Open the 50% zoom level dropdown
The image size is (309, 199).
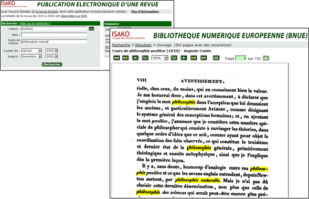[x=160, y=58]
